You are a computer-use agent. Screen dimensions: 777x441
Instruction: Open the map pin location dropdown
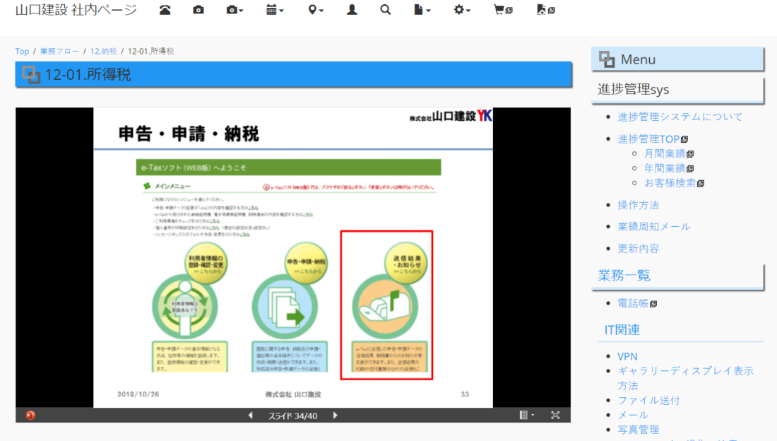pos(315,10)
